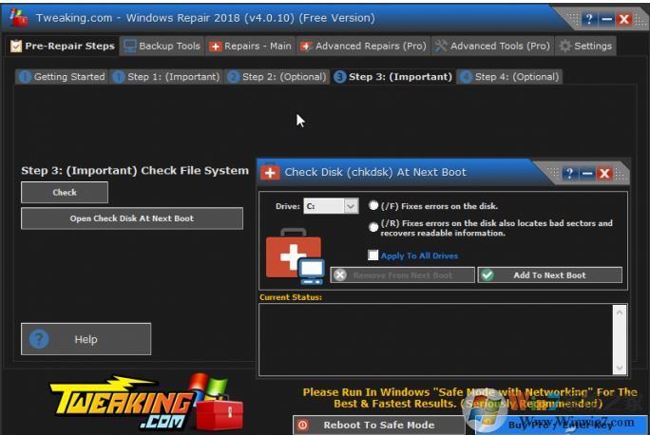The height and width of the screenshot is (435, 650).
Task: Select Step 4: (Optional) sub-tab
Action: (x=509, y=77)
